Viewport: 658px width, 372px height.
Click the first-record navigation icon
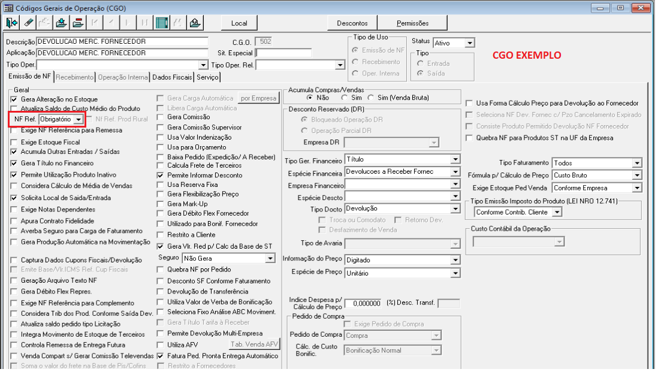coord(95,23)
